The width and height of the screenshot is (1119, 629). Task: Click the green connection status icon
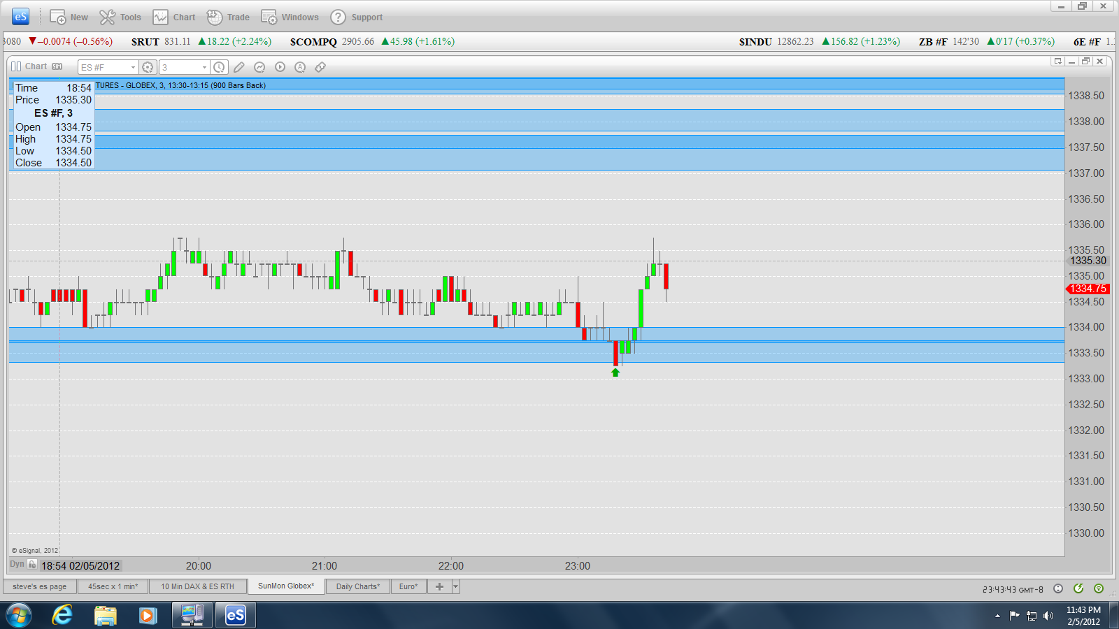tap(1078, 588)
